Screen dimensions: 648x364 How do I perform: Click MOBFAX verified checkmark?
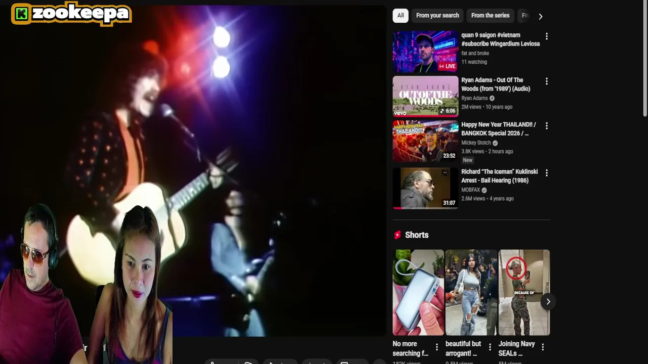tap(484, 190)
